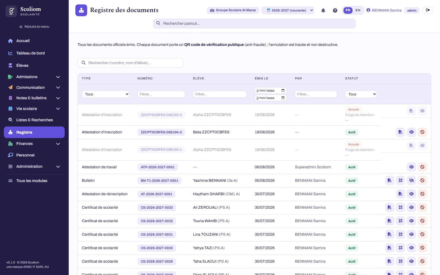Cancel document ZZCPT0CBFE6-D65194-2
This screenshot has width=440, height=275.
pyautogui.click(x=422, y=132)
